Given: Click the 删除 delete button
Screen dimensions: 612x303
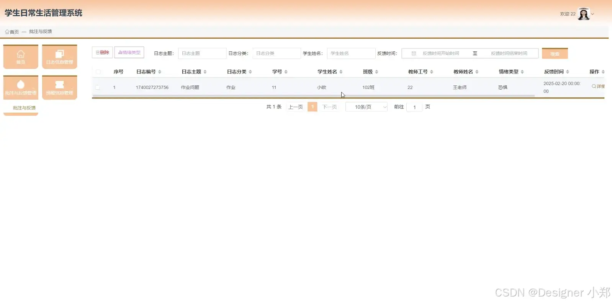Looking at the screenshot, I should [x=102, y=52].
